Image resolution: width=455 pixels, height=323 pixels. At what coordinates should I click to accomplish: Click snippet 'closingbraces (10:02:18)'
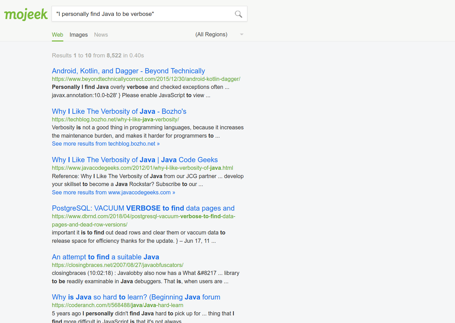pos(146,277)
